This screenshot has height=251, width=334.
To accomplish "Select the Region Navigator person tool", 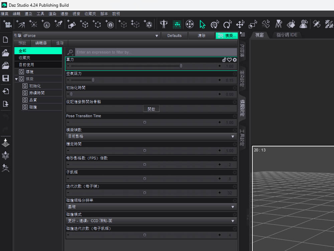I will 304,24.
